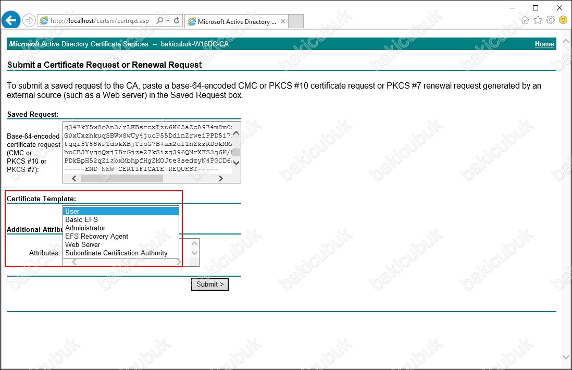Select the User certificate template
This screenshot has width=572, height=370.
click(121, 211)
